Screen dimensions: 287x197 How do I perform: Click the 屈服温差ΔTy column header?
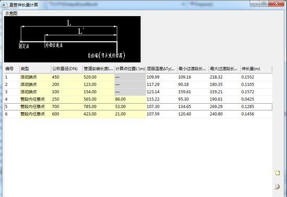[x=162, y=69]
